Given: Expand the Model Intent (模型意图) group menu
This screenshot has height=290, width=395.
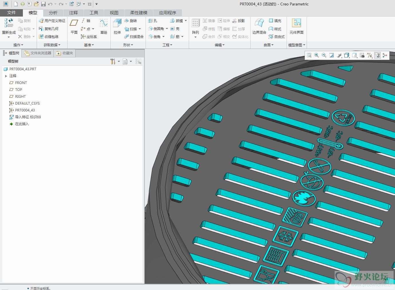Looking at the screenshot, I should [x=297, y=45].
